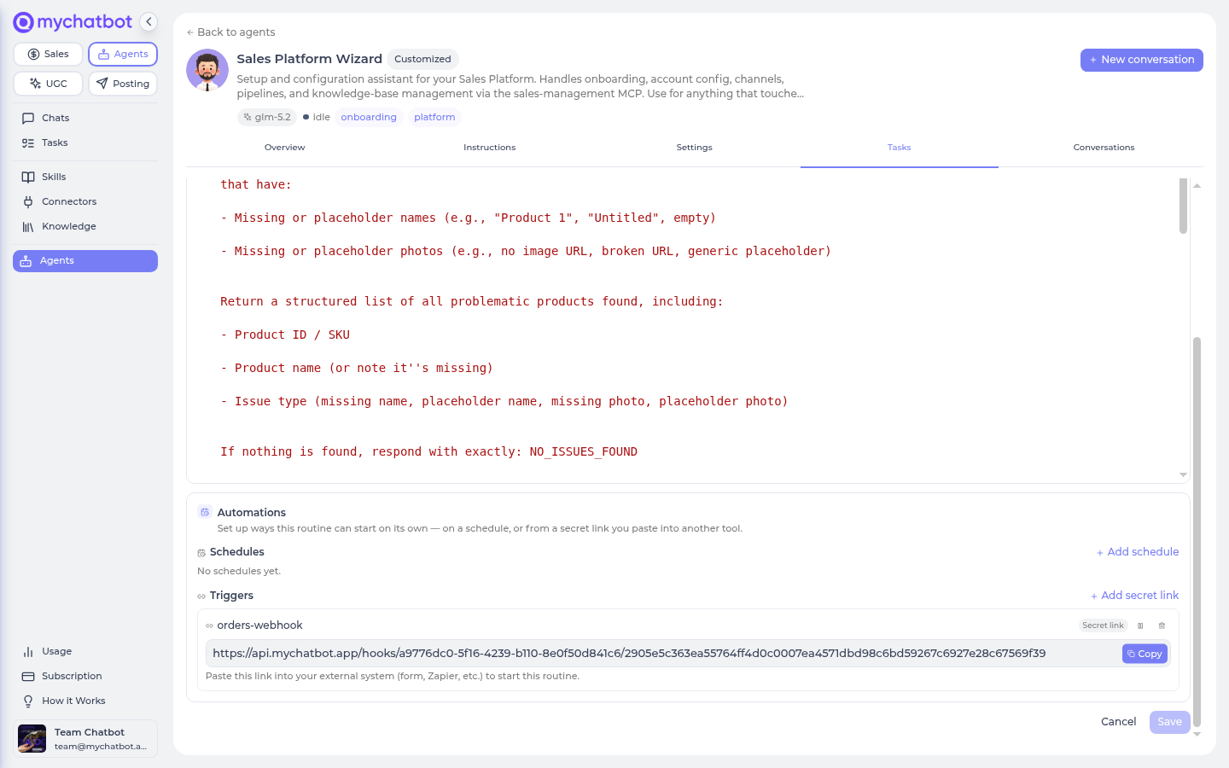
Task: Click the idle status indicator
Action: coord(317,117)
